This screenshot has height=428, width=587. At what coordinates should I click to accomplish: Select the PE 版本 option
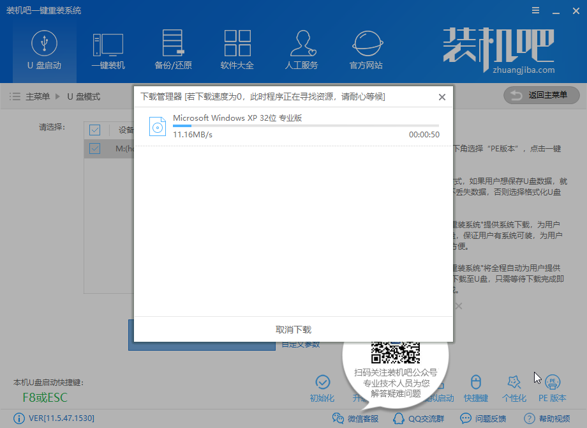[552, 388]
